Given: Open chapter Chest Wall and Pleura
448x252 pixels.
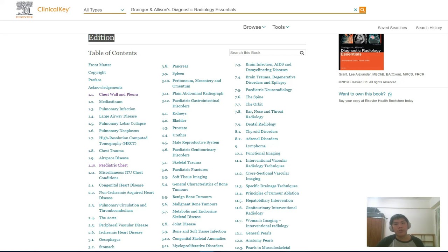Looking at the screenshot, I should point(118,94).
